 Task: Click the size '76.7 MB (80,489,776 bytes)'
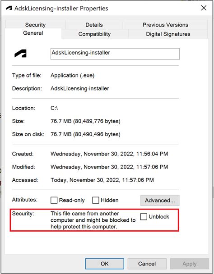(x=85, y=121)
